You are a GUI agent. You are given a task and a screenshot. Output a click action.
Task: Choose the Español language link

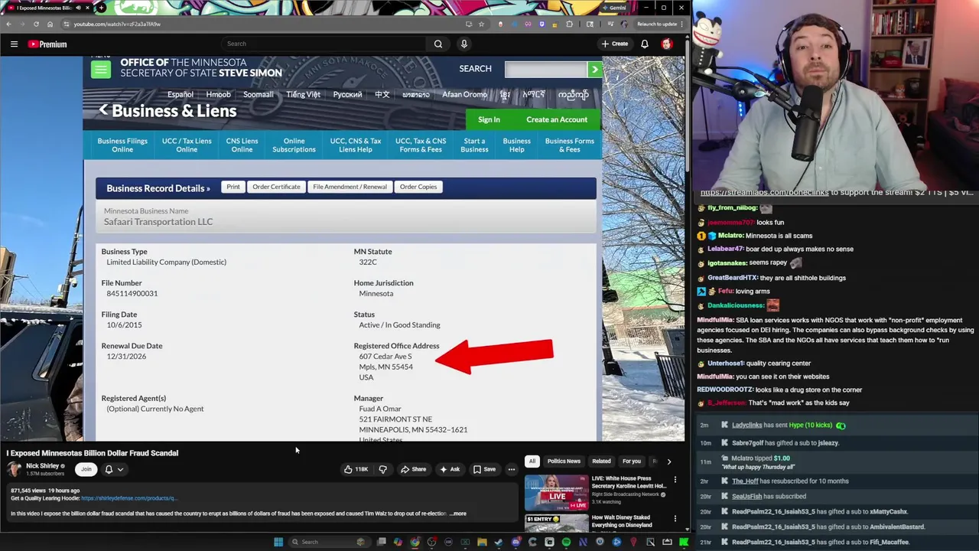pyautogui.click(x=181, y=95)
